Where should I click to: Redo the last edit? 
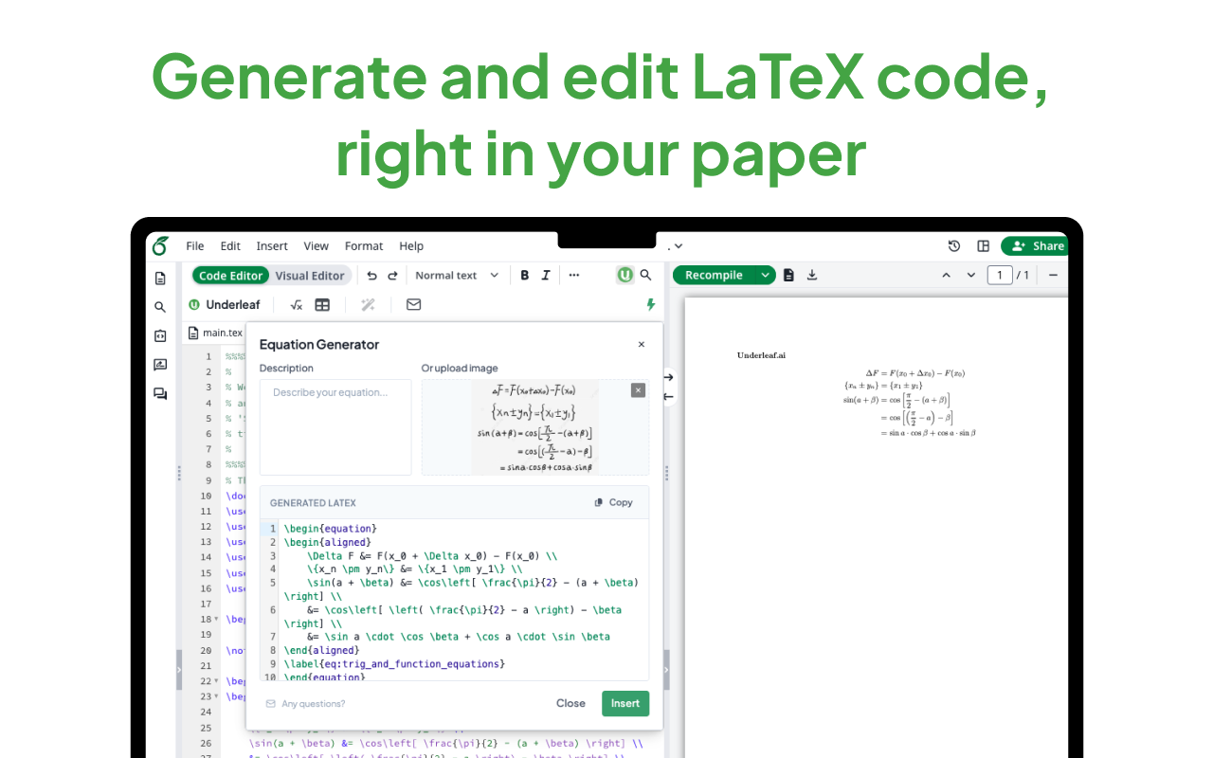392,276
